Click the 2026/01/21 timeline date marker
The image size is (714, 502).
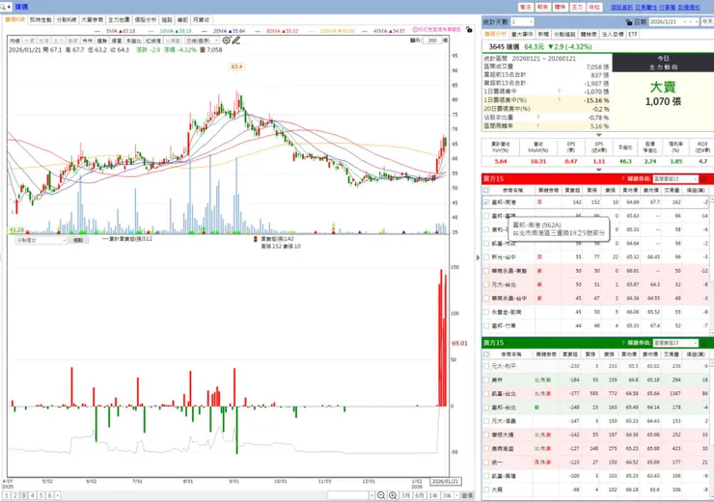coord(446,481)
